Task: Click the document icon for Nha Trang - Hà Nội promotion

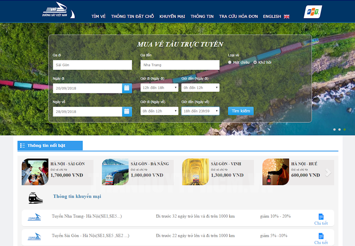Action: [321, 217]
